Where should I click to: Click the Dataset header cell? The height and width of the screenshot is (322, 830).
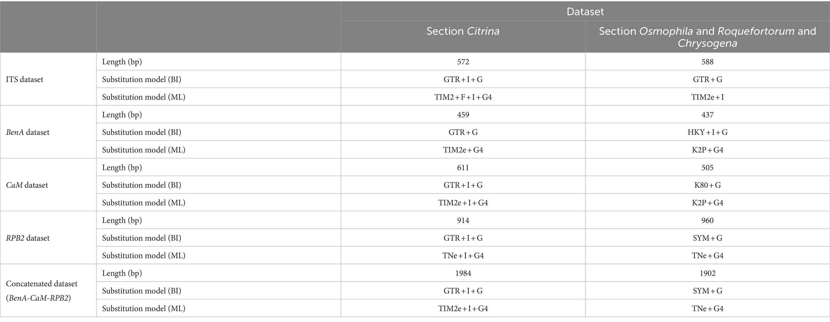pyautogui.click(x=585, y=11)
